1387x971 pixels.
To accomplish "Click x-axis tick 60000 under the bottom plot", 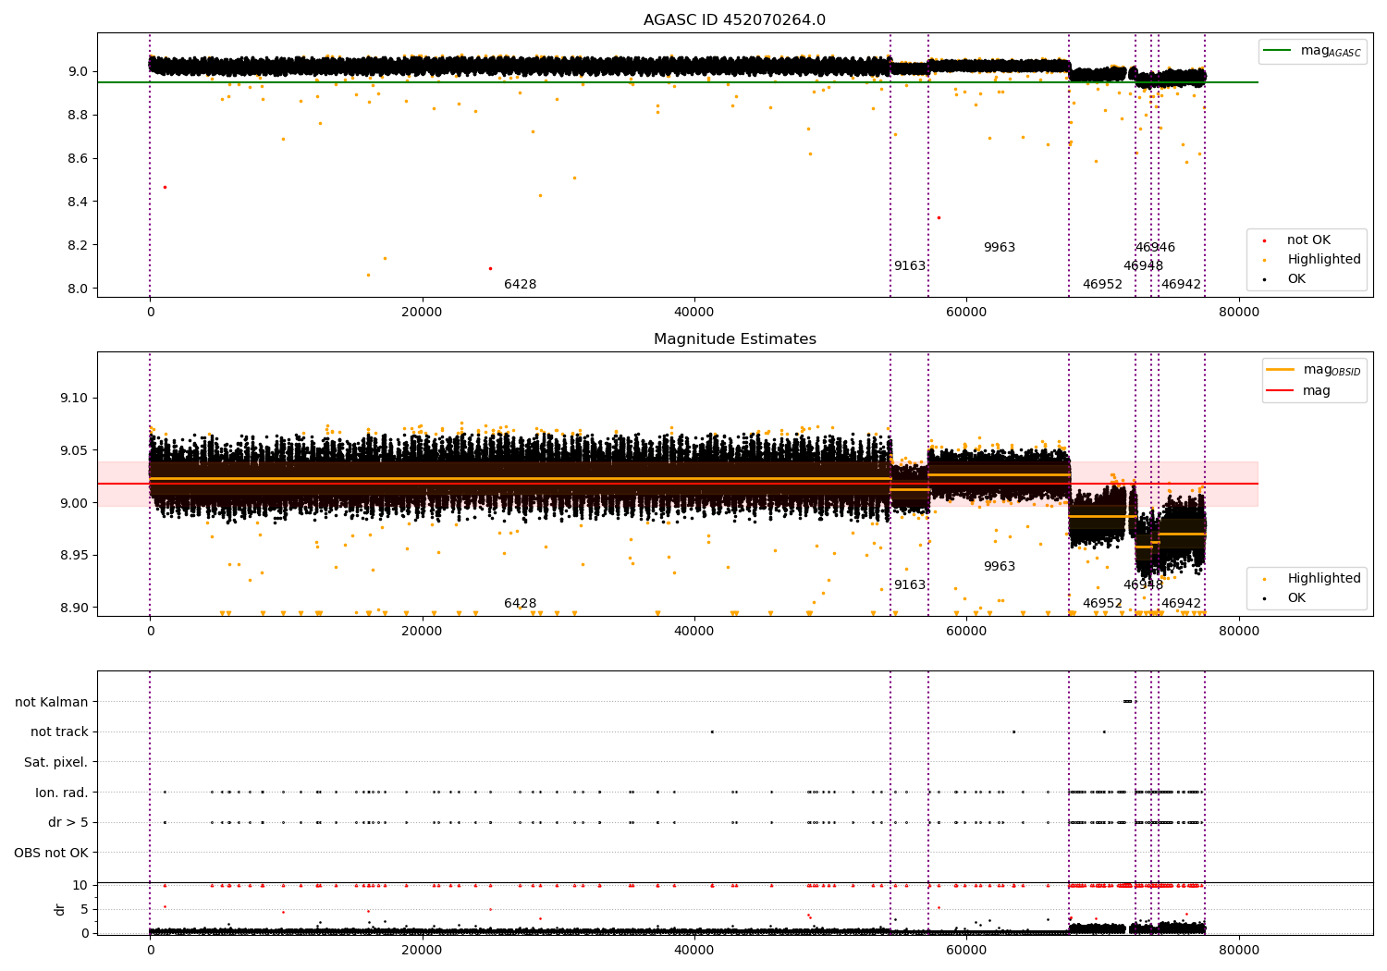I will tap(966, 950).
